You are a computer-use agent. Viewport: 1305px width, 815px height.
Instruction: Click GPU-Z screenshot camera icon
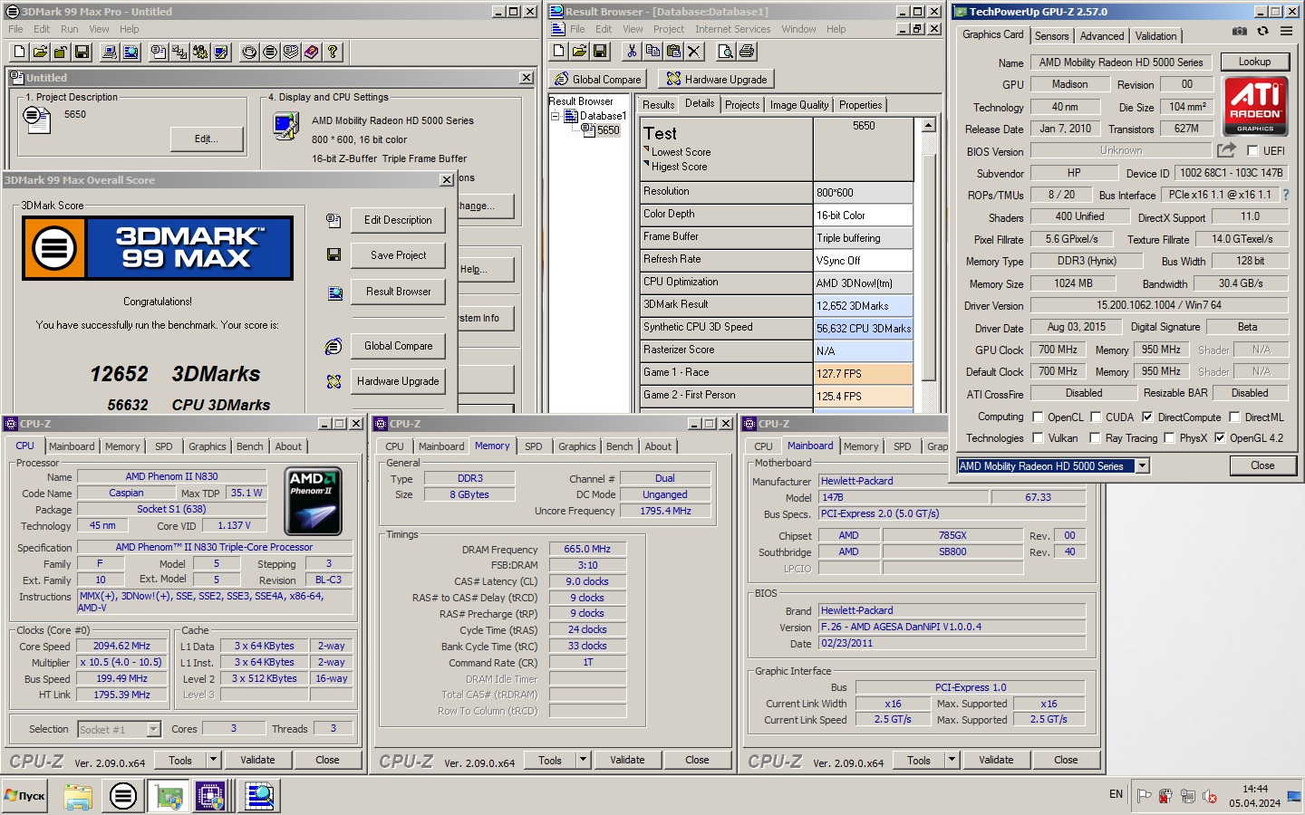pyautogui.click(x=1239, y=31)
